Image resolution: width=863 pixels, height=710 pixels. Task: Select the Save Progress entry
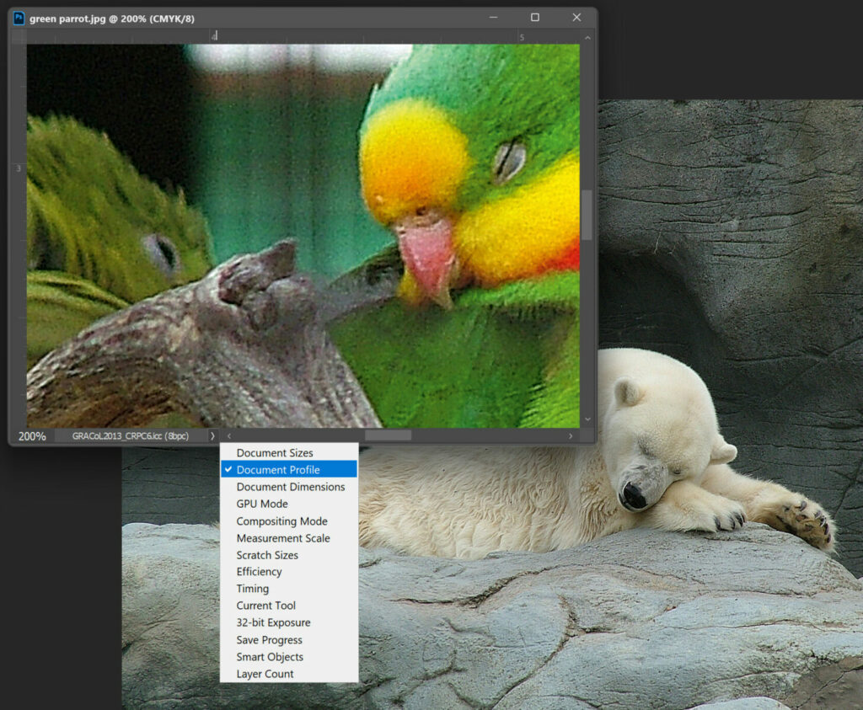pyautogui.click(x=269, y=640)
